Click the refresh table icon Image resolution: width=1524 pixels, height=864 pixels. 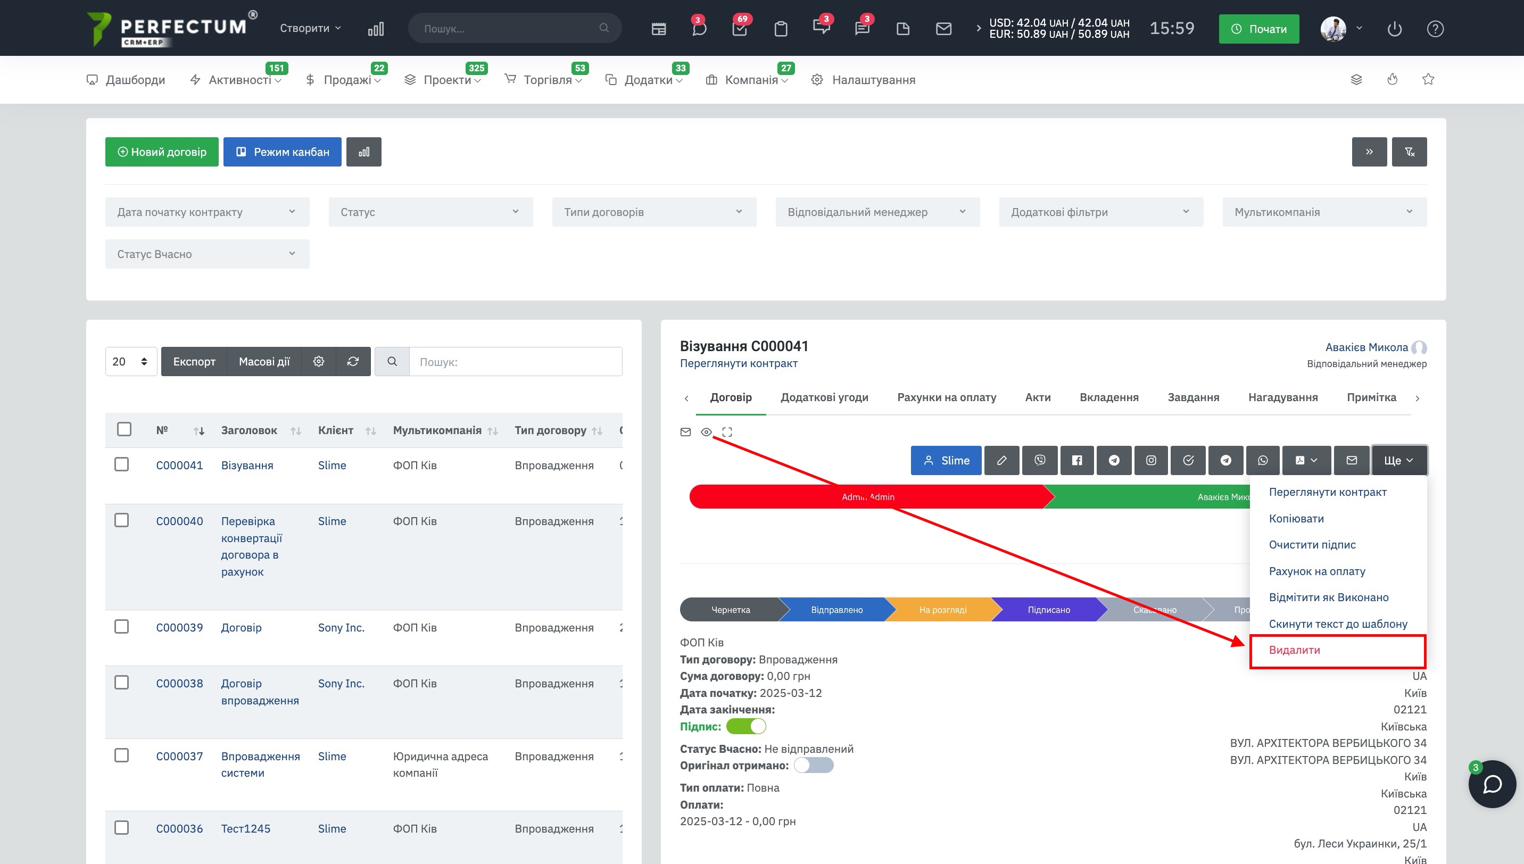[x=353, y=361]
